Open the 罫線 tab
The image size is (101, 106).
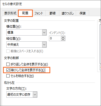(x=53, y=13)
